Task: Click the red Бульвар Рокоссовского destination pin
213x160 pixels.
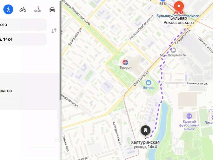Action: [x=179, y=7]
